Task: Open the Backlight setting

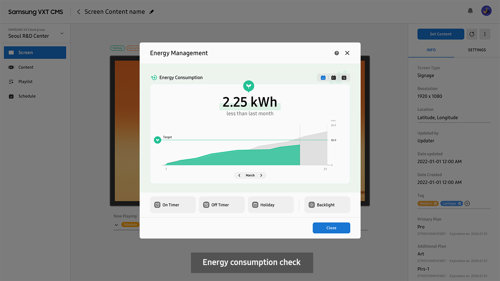Action: pyautogui.click(x=327, y=205)
